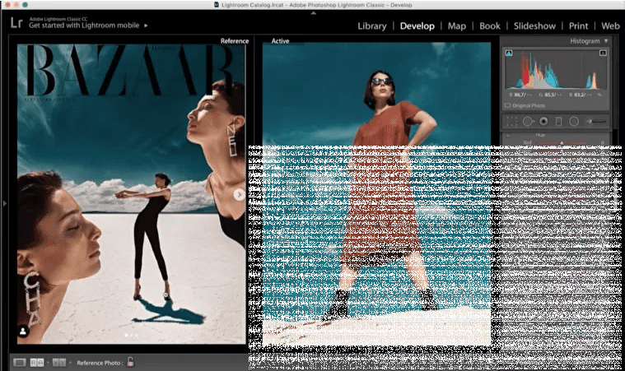Select the Crop Overlay tool
This screenshot has height=371, width=625.
(x=511, y=122)
